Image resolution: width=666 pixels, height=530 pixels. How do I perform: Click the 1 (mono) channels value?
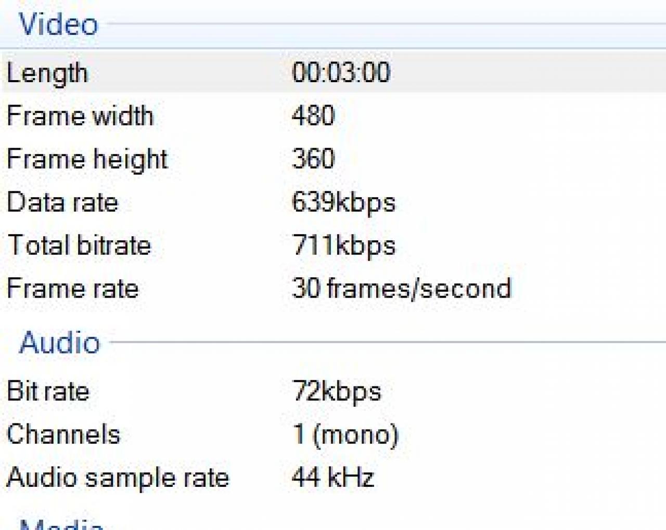click(345, 434)
